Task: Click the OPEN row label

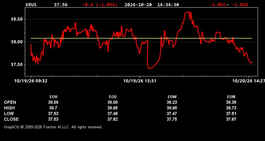Action: 10,102
